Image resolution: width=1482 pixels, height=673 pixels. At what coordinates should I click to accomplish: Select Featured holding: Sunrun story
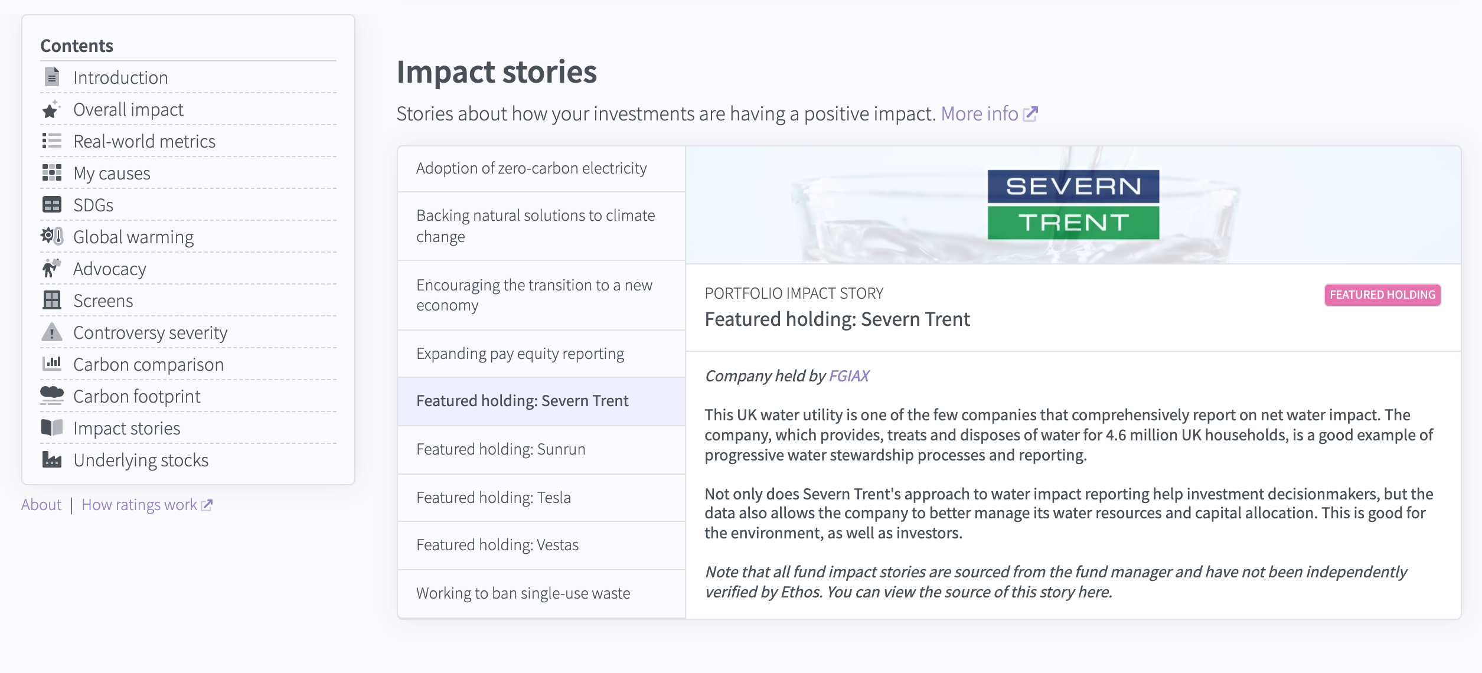coord(501,449)
